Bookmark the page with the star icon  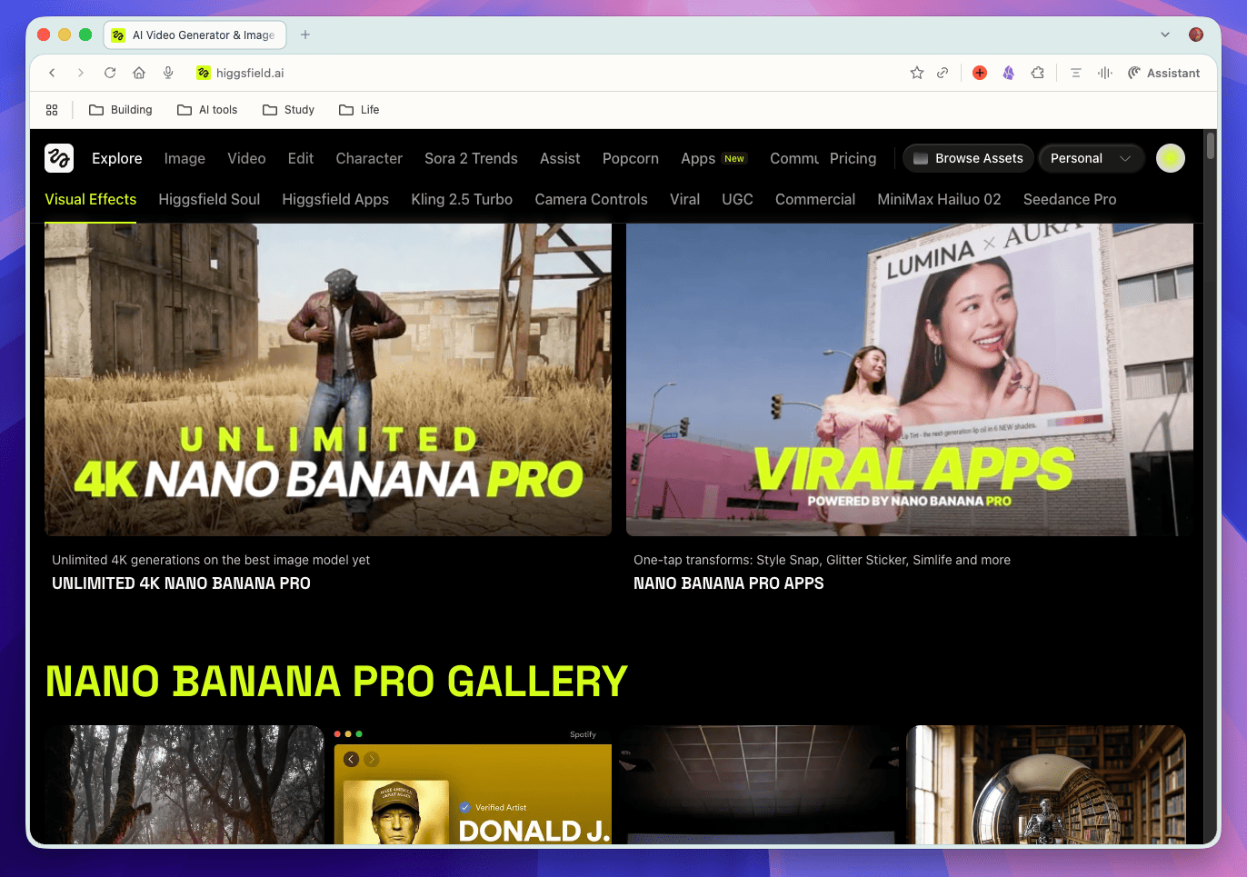(x=917, y=73)
